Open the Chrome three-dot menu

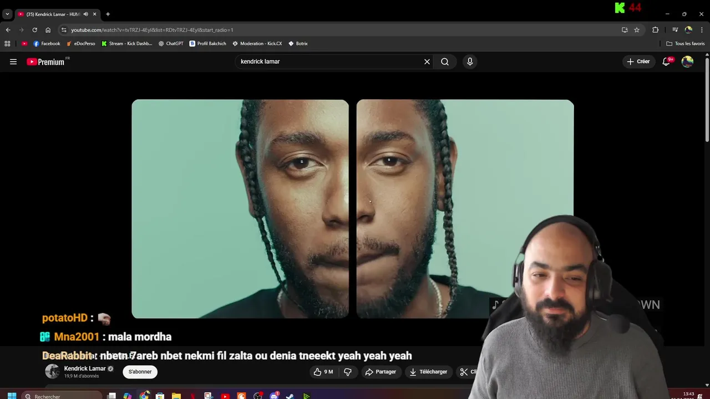(702, 30)
